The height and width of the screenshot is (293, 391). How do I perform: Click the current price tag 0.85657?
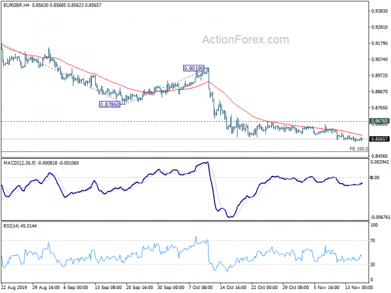[x=379, y=139]
